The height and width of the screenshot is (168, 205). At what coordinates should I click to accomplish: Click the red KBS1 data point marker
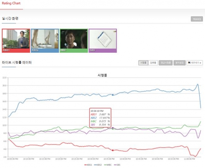coord(113,150)
